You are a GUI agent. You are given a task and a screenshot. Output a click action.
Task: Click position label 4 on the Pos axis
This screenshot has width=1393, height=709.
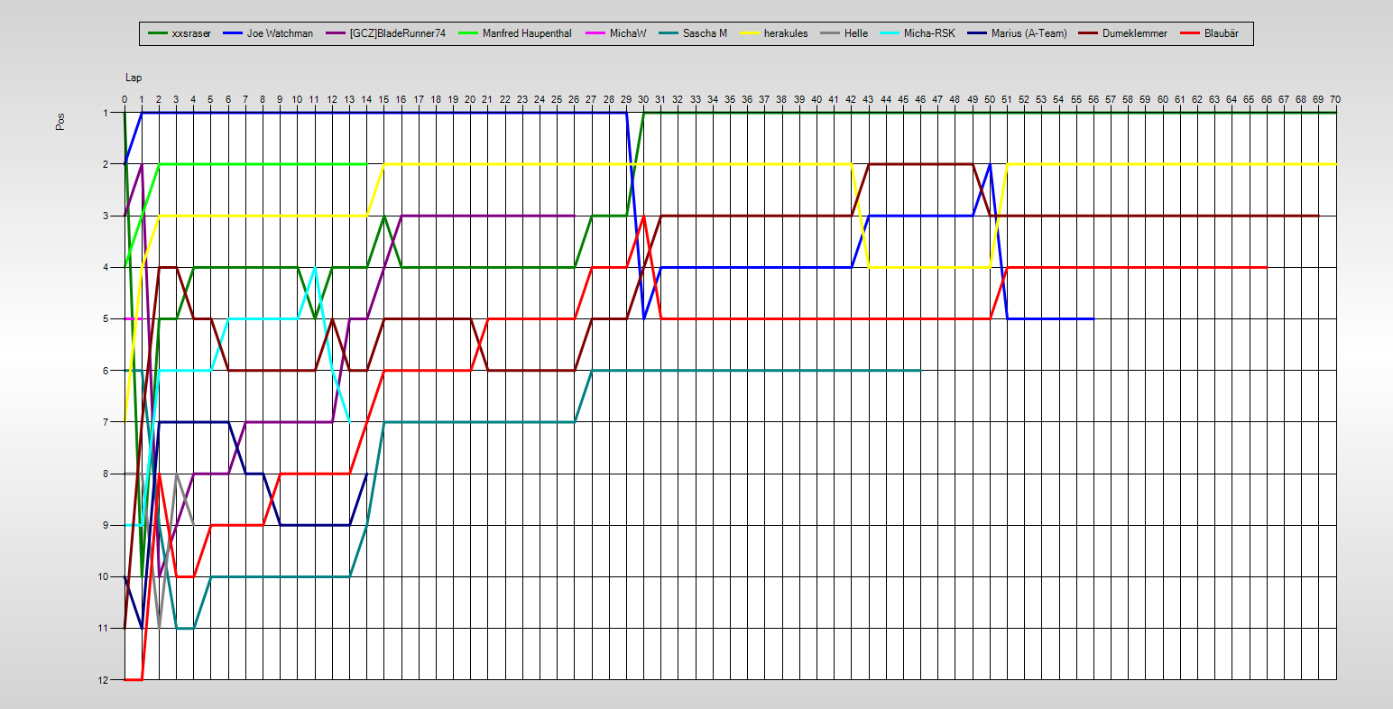point(106,267)
